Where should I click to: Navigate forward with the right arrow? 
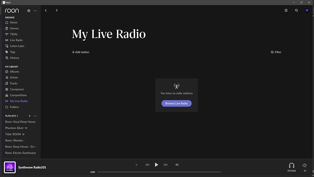point(57,10)
